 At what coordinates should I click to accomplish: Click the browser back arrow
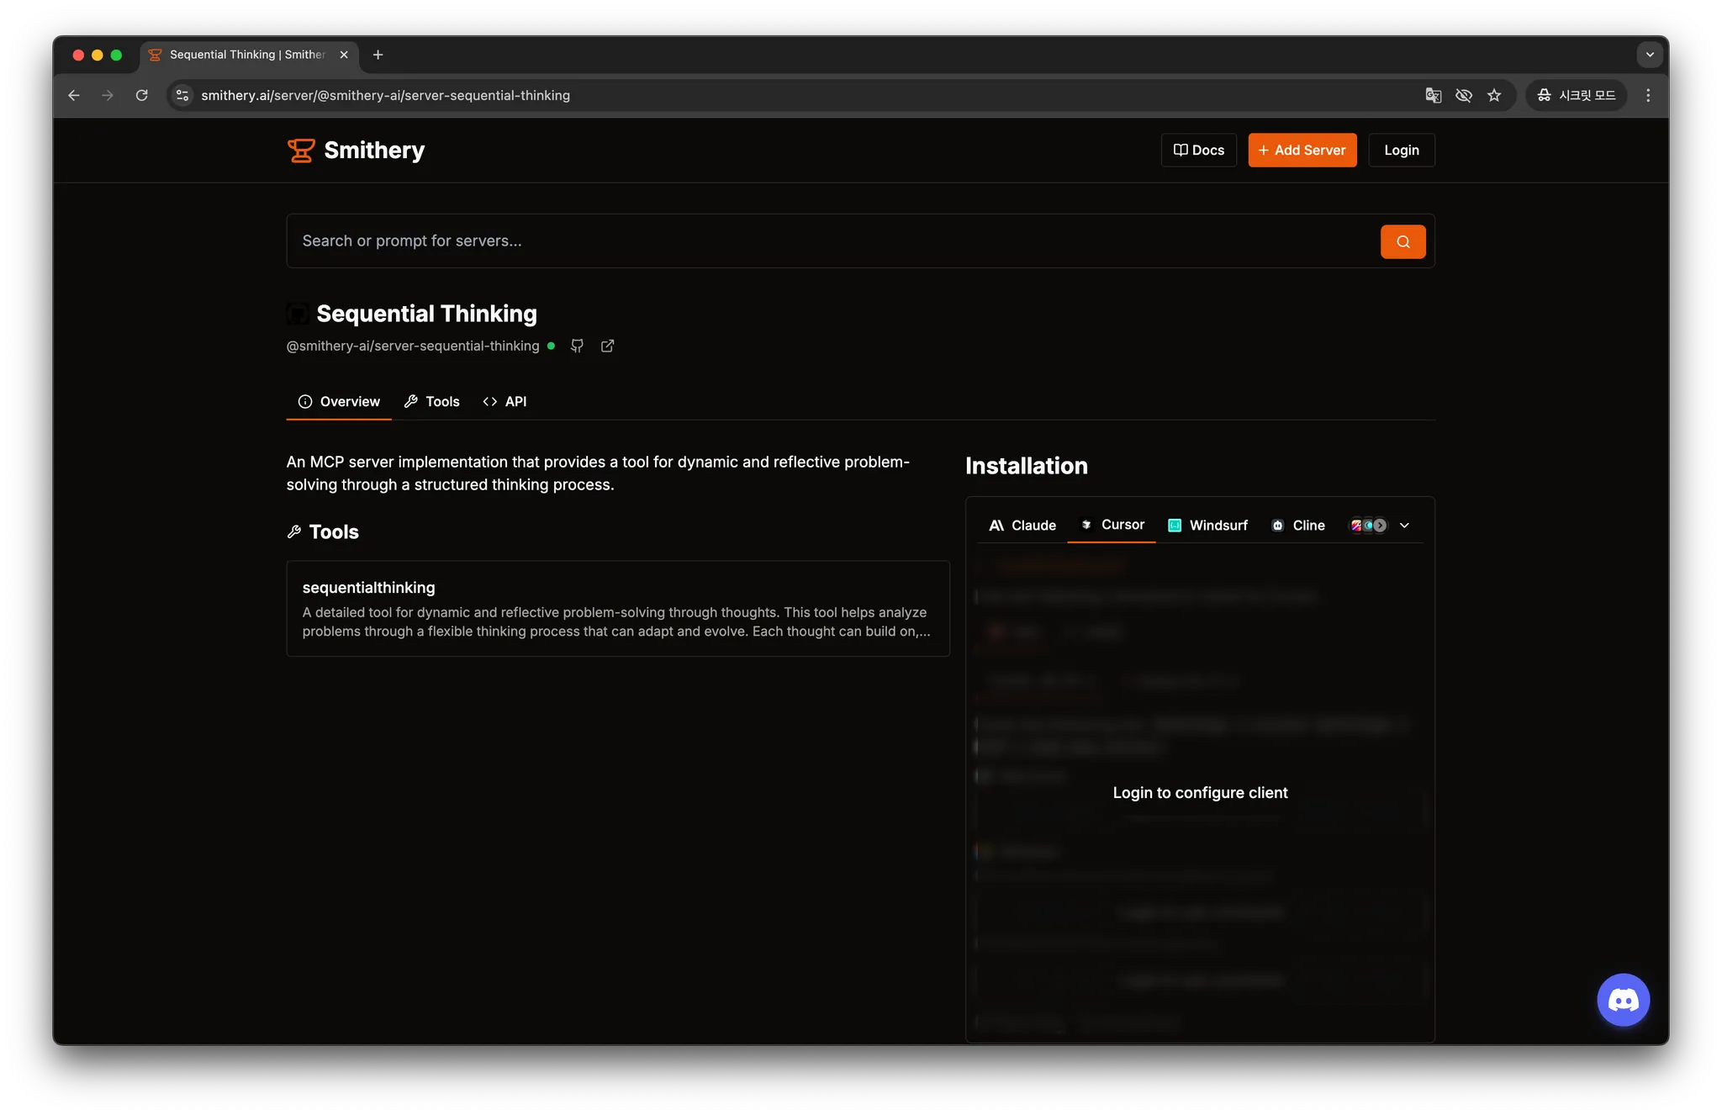point(74,96)
